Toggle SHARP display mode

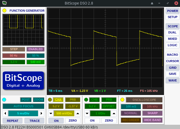[x=152, y=113]
